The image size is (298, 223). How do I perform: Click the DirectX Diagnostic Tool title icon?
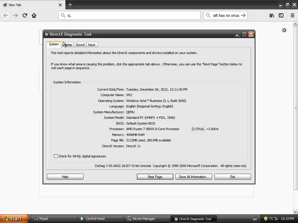(x=46, y=34)
